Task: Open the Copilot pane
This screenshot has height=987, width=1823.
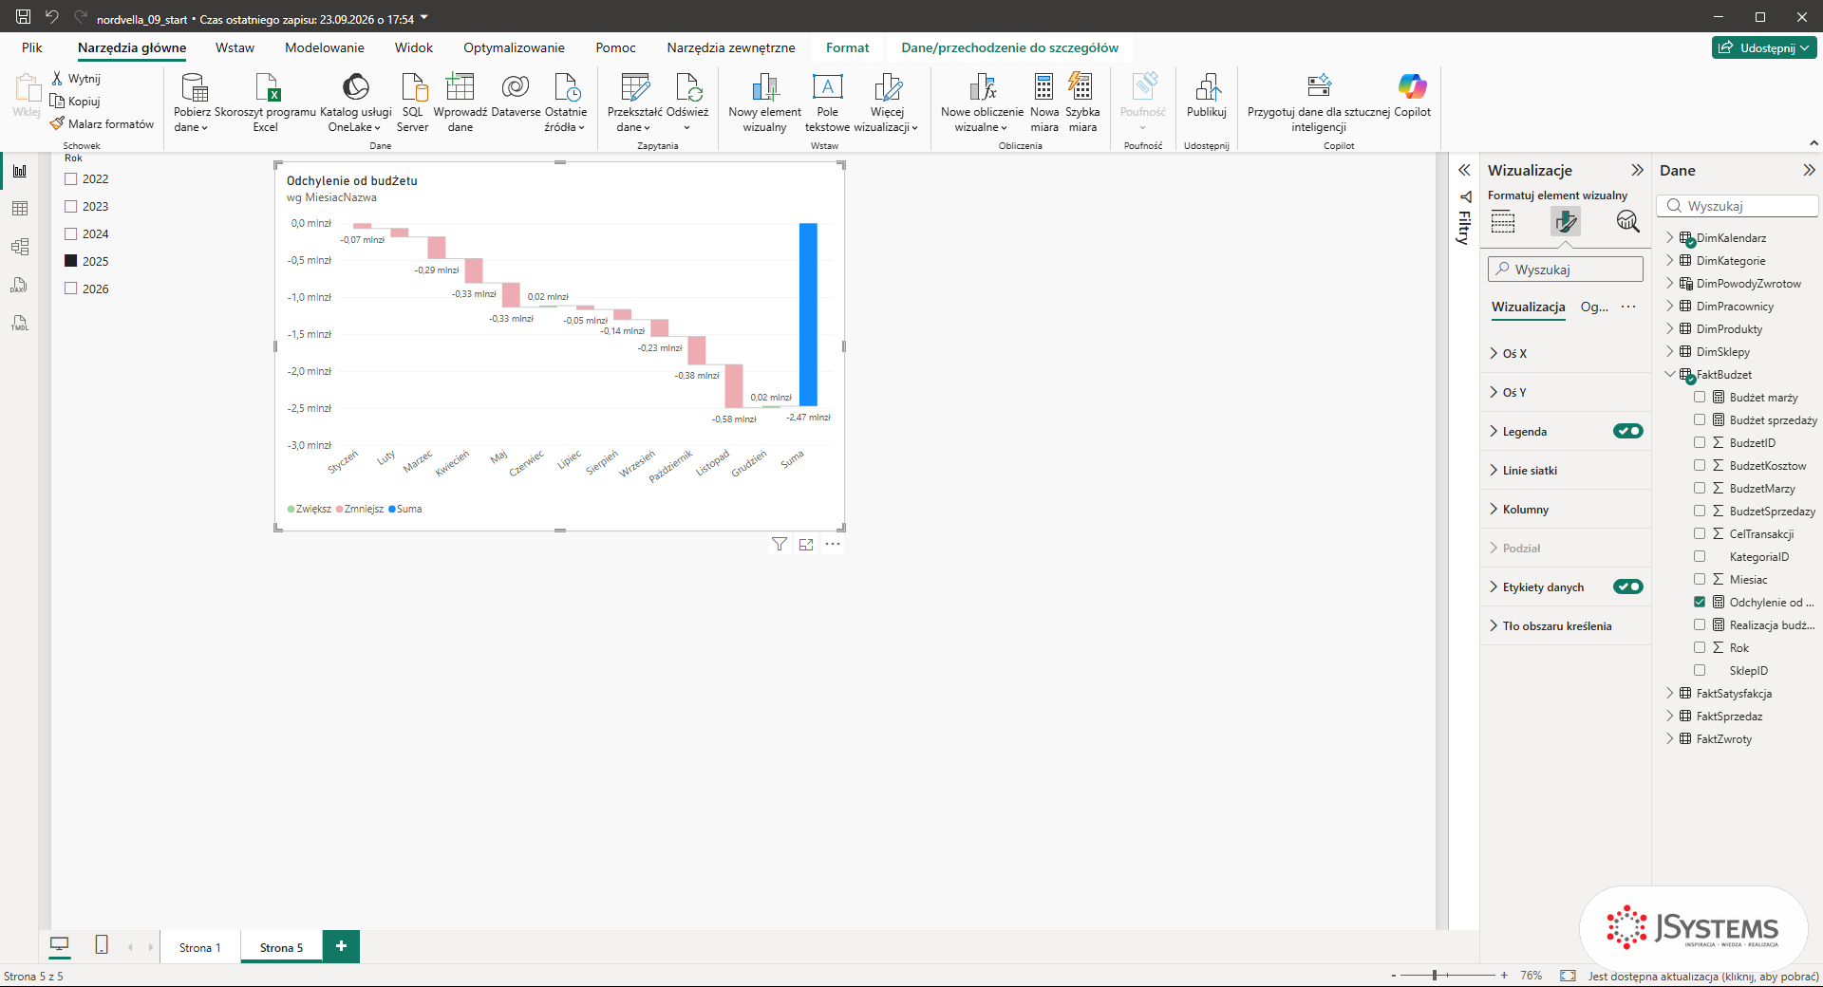Action: point(1412,95)
